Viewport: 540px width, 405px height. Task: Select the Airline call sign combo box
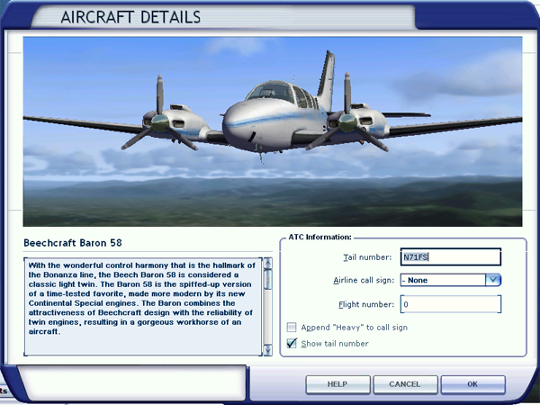(451, 280)
